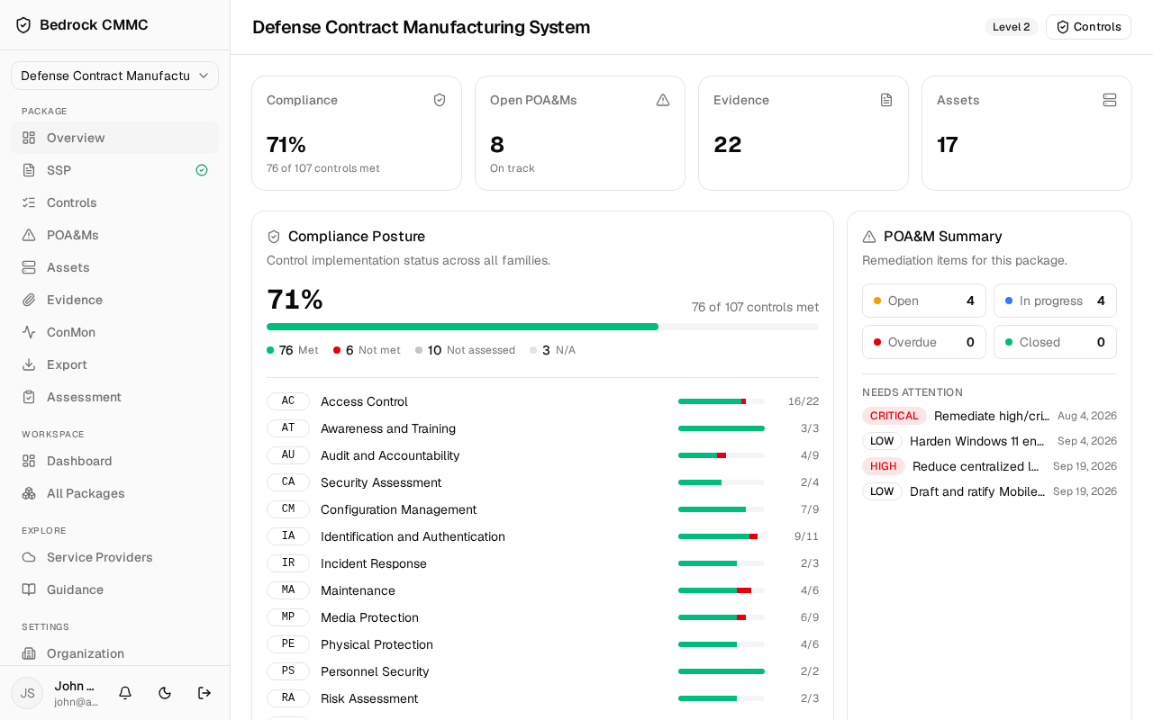The width and height of the screenshot is (1153, 720).
Task: Click the Open POA&Ms warning triangle icon
Action: pos(663,100)
